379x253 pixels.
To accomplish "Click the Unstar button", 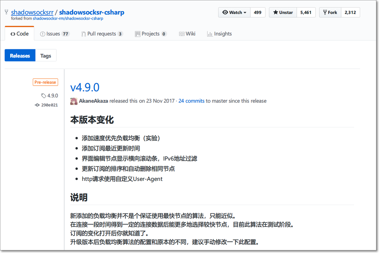I will [x=283, y=12].
